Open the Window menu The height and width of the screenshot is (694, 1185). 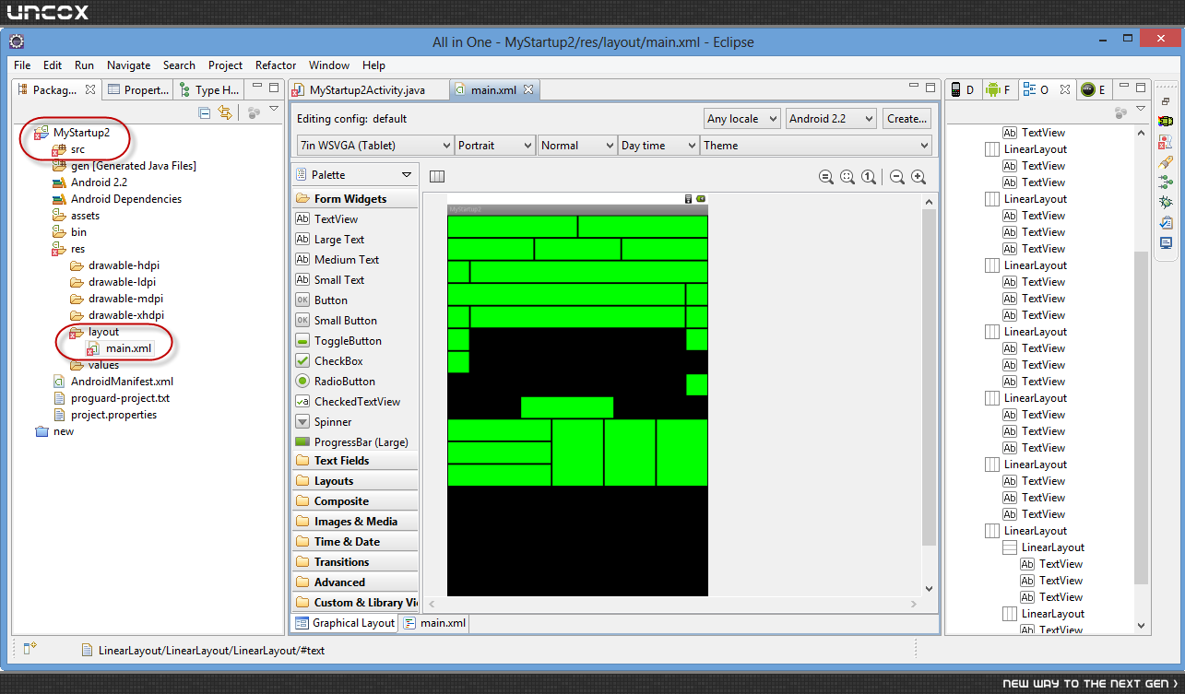[329, 65]
